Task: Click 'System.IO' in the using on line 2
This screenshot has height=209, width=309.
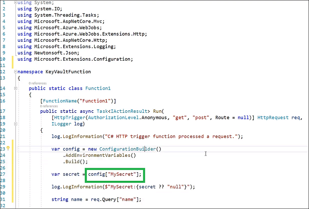Action: (x=47, y=9)
